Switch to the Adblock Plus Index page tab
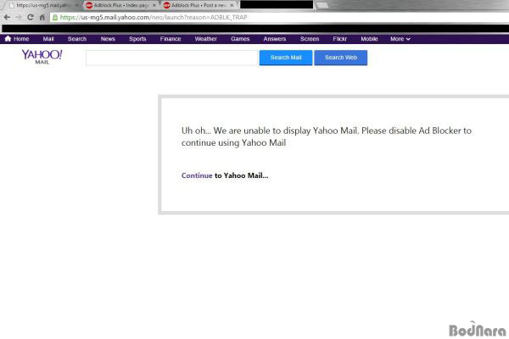The image size is (509, 339). click(120, 6)
